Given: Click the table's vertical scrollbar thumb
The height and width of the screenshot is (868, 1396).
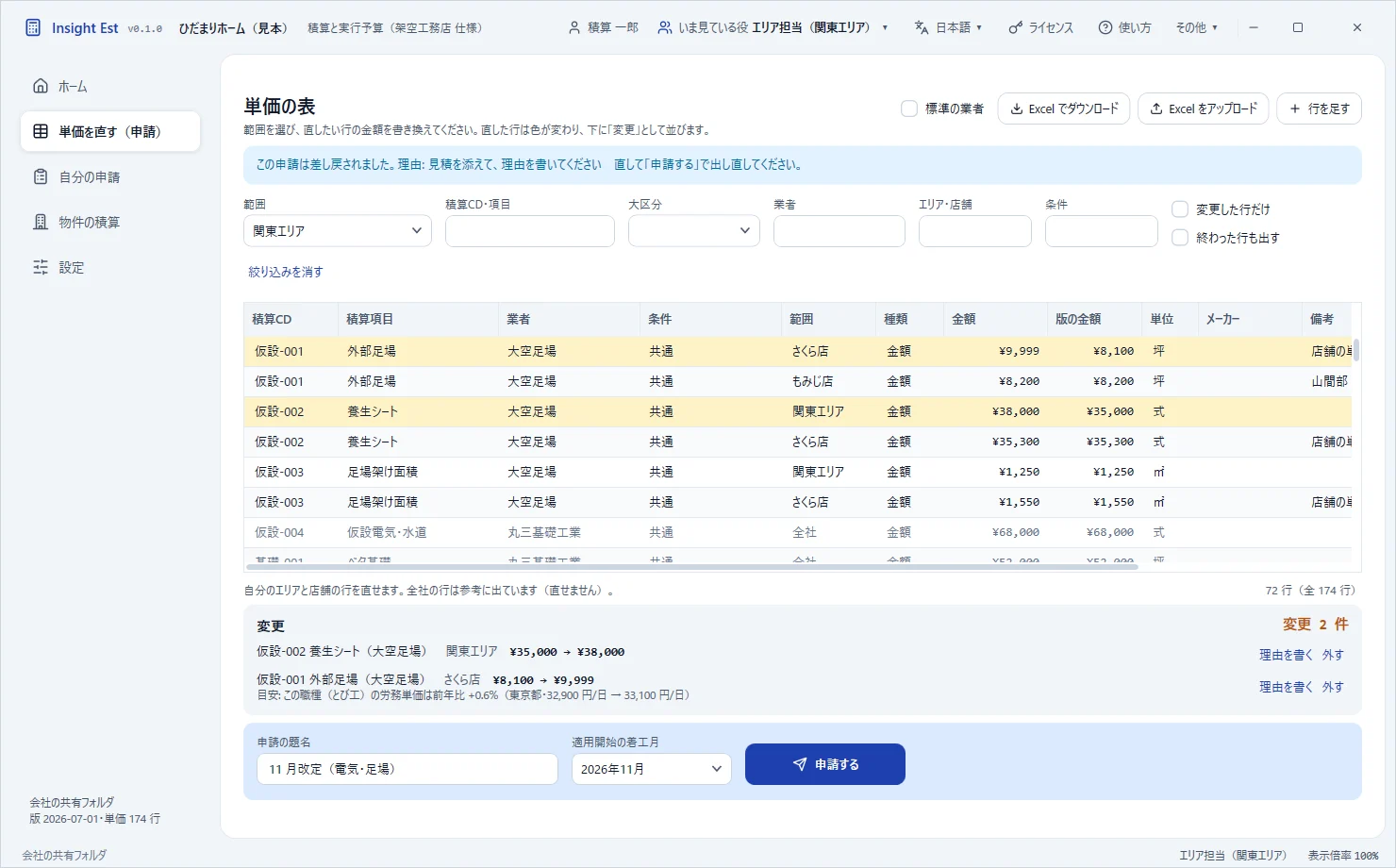Looking at the screenshot, I should tap(1356, 350).
